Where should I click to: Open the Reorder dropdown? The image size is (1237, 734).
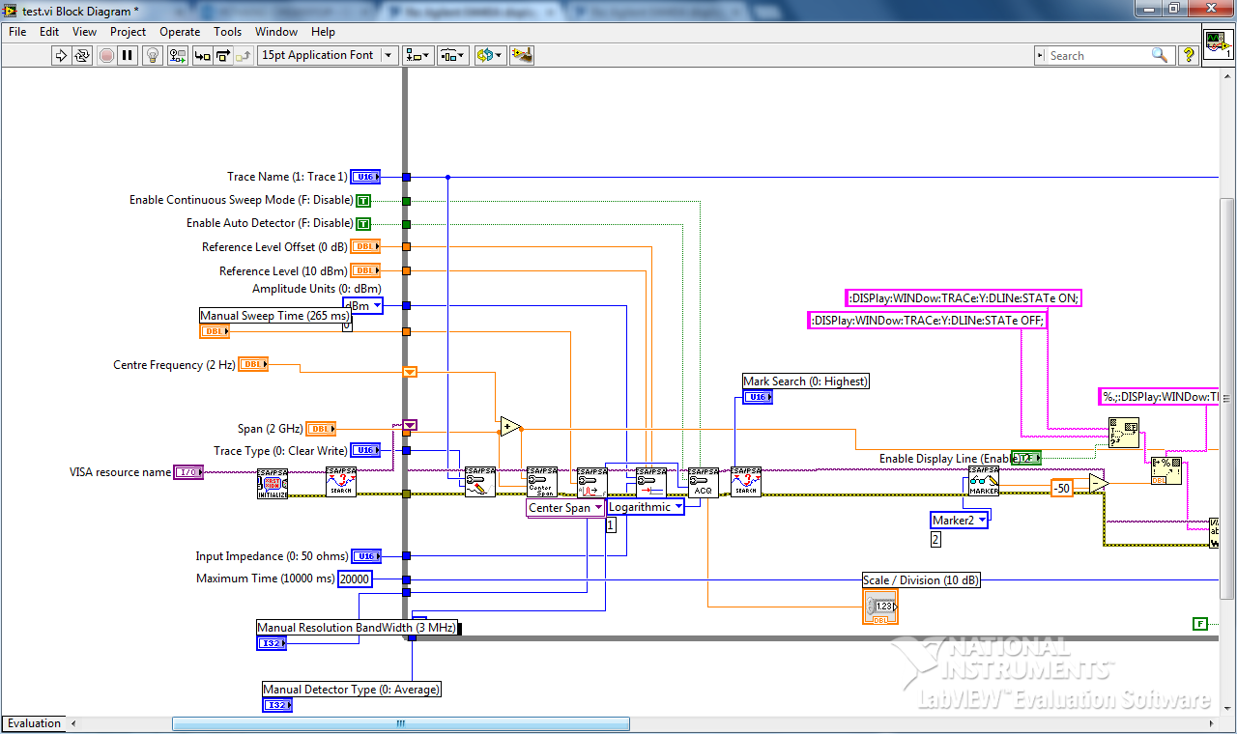[490, 55]
